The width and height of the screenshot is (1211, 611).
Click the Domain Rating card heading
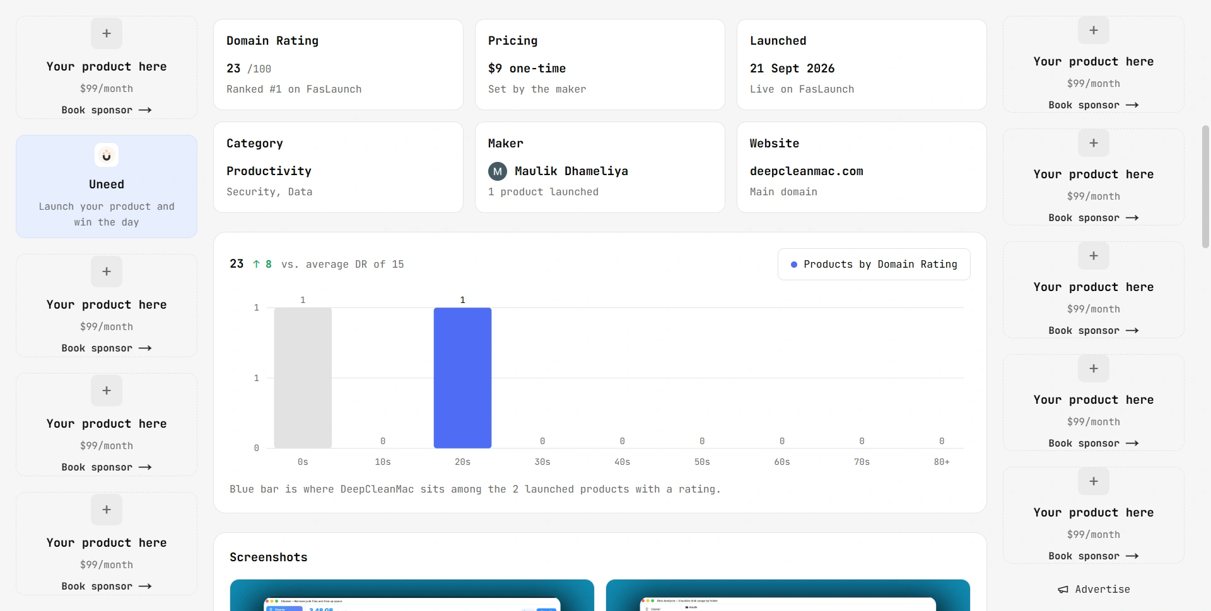(x=272, y=41)
